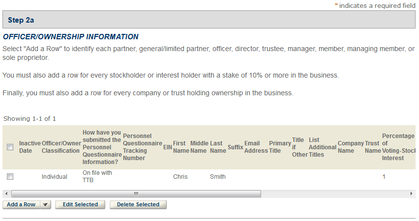This screenshot has width=419, height=221.
Task: Click the Officer/Owner Classification column header
Action: pos(60,147)
